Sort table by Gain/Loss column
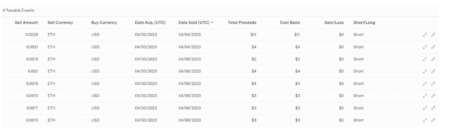This screenshot has height=137, width=456. 334,23
